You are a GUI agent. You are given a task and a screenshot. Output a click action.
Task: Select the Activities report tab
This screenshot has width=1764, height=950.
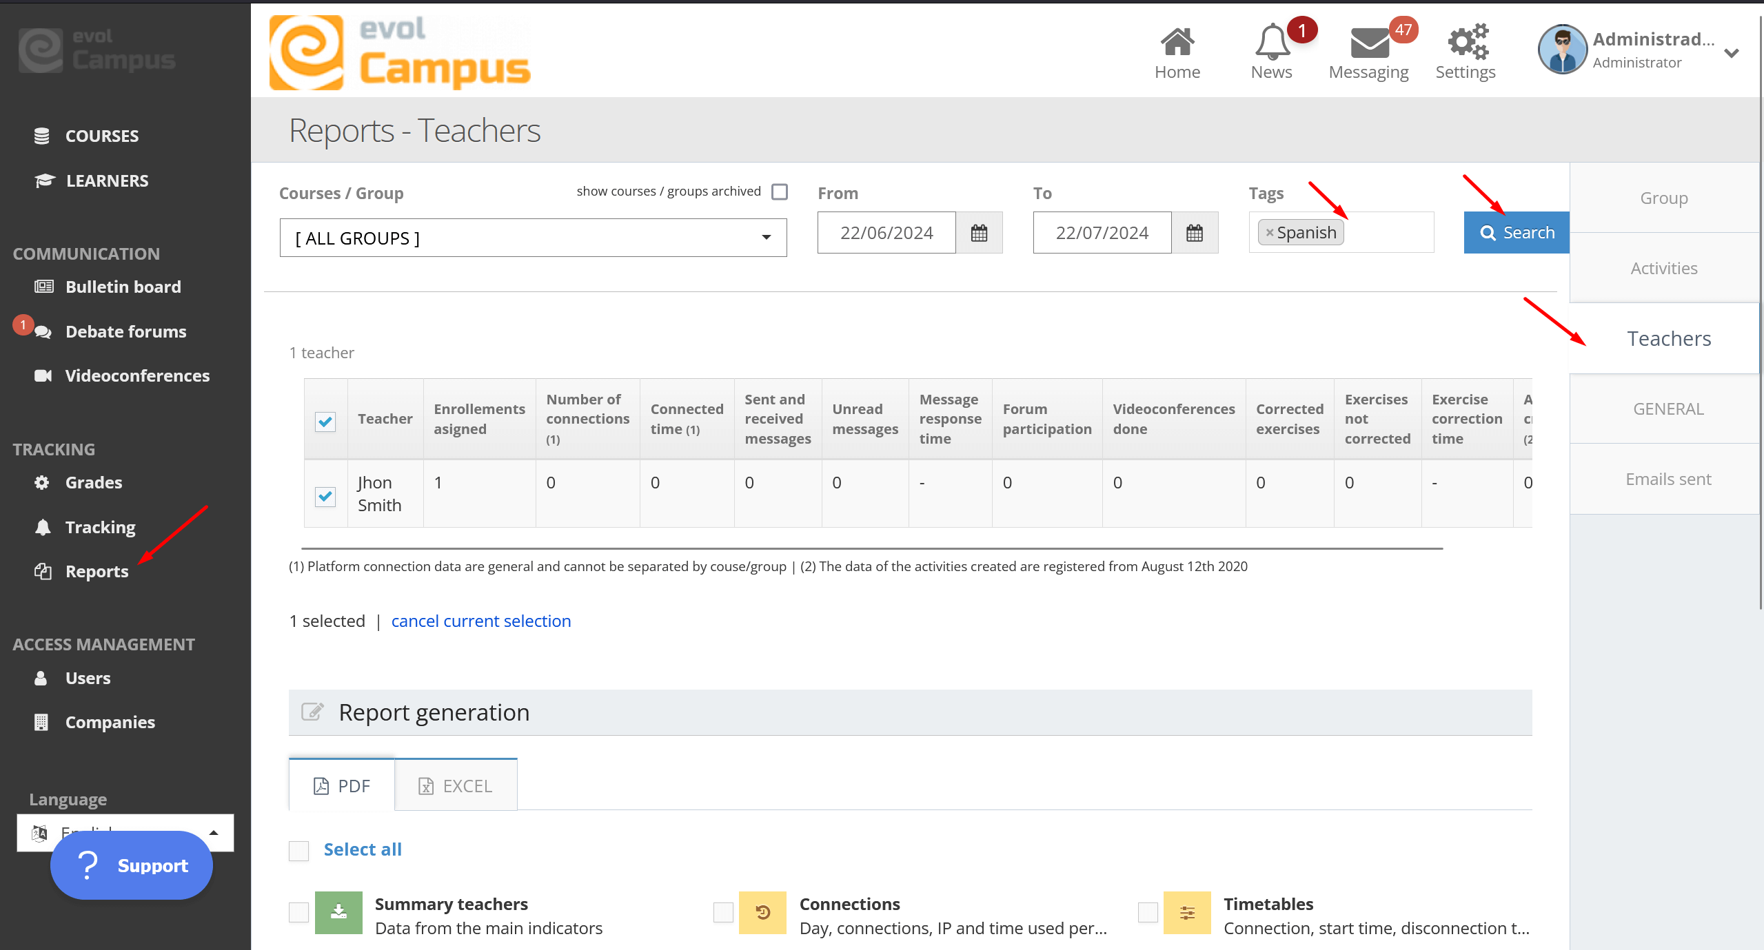(1663, 268)
